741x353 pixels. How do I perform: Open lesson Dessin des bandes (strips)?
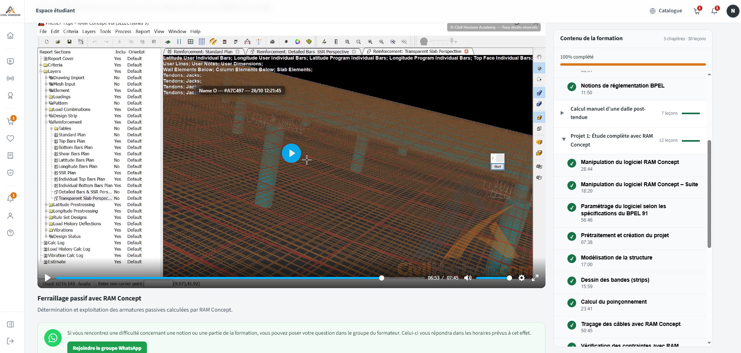[630, 283]
